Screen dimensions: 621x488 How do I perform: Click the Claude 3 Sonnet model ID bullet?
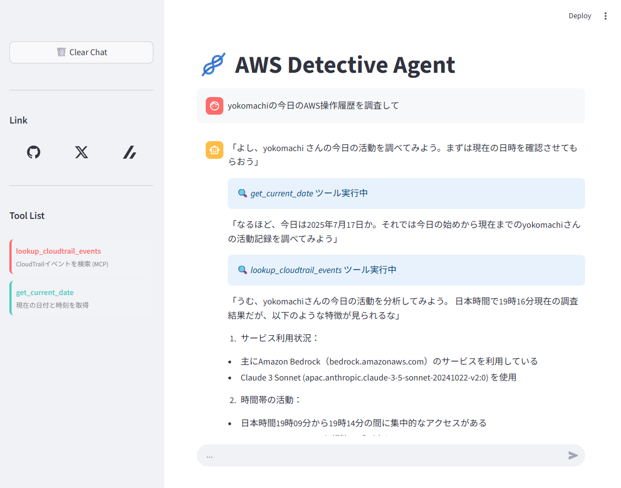coord(378,378)
